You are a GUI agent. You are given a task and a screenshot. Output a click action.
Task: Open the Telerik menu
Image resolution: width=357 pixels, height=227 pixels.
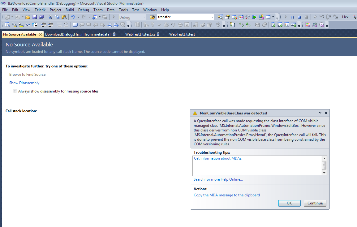40,10
